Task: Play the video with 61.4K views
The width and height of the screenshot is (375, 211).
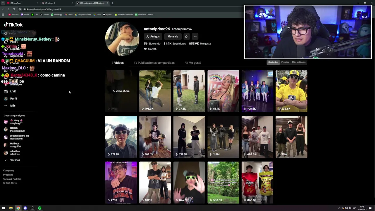Action: (223, 91)
